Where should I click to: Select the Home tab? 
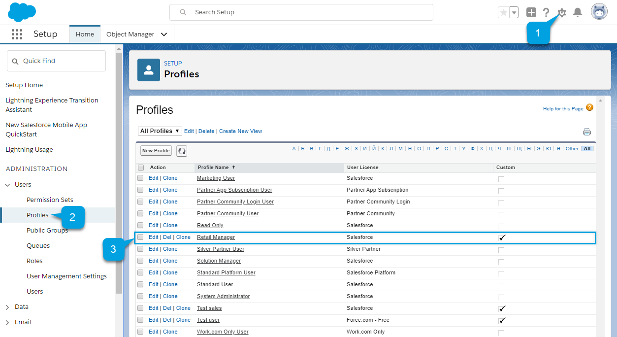click(85, 34)
